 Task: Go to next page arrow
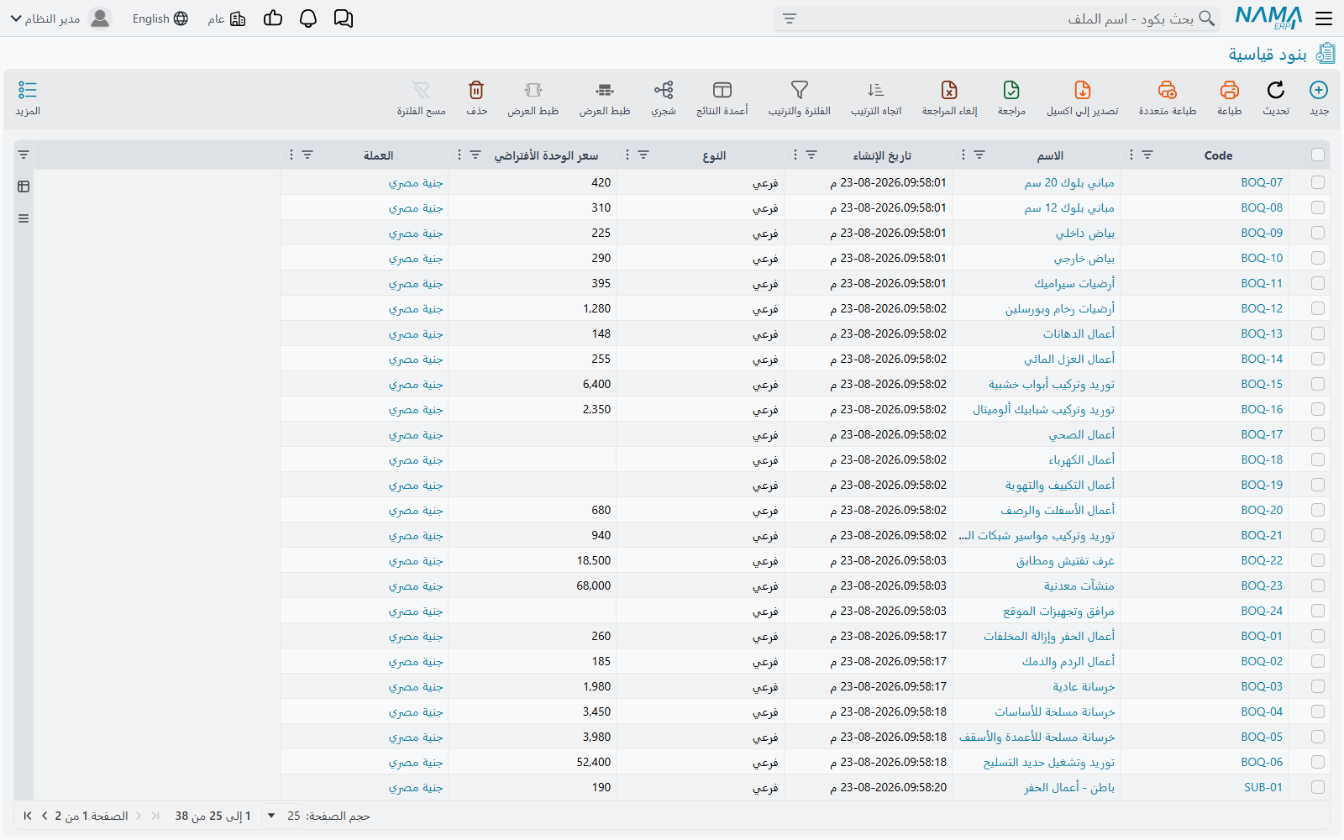(x=45, y=816)
